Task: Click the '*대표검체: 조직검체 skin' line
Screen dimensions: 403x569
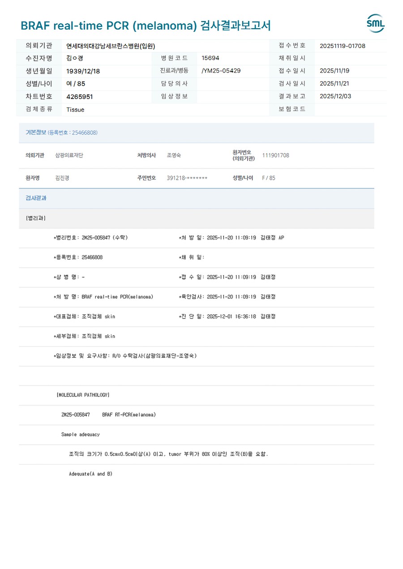Action: pos(84,317)
